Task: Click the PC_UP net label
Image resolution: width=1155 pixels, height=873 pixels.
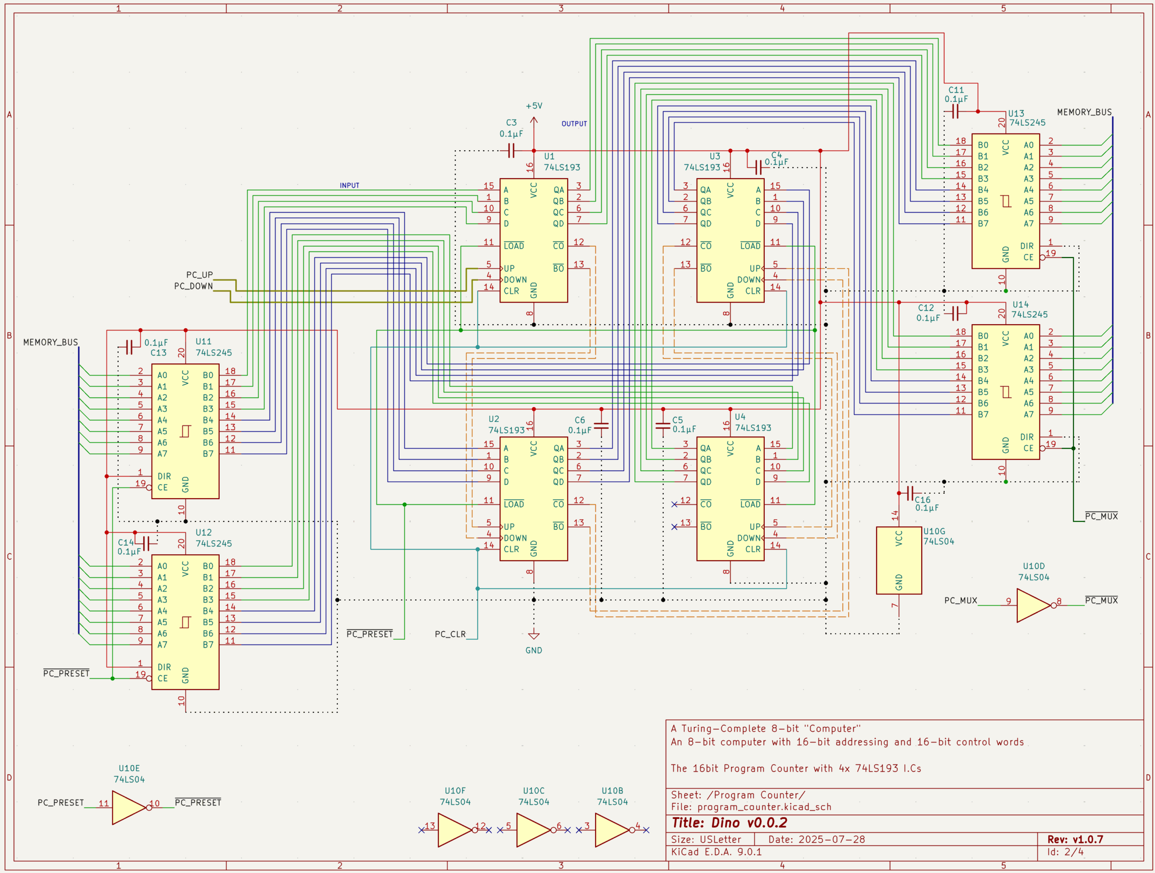Action: click(199, 274)
